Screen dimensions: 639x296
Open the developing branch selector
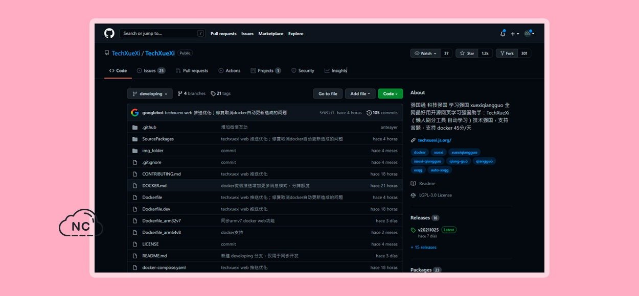[149, 94]
